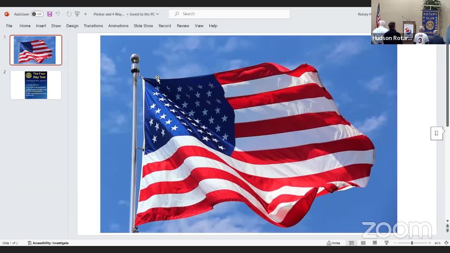450x253 pixels.
Task: Switch to Reading View icon
Action: click(375, 243)
